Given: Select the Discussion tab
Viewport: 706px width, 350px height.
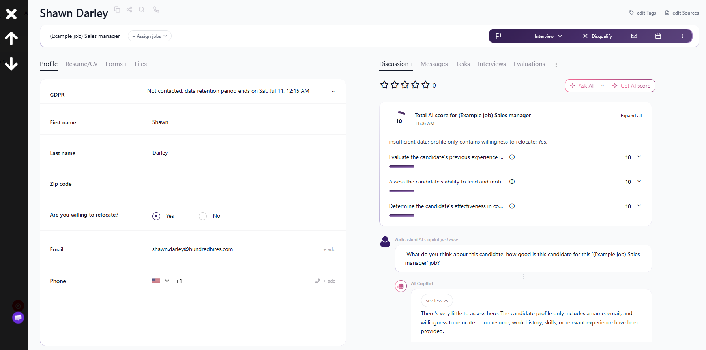Looking at the screenshot, I should [396, 64].
